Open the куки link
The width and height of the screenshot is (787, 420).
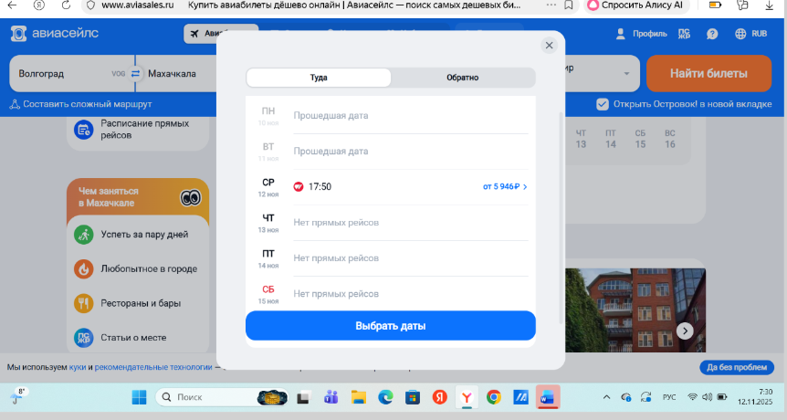[x=78, y=367]
